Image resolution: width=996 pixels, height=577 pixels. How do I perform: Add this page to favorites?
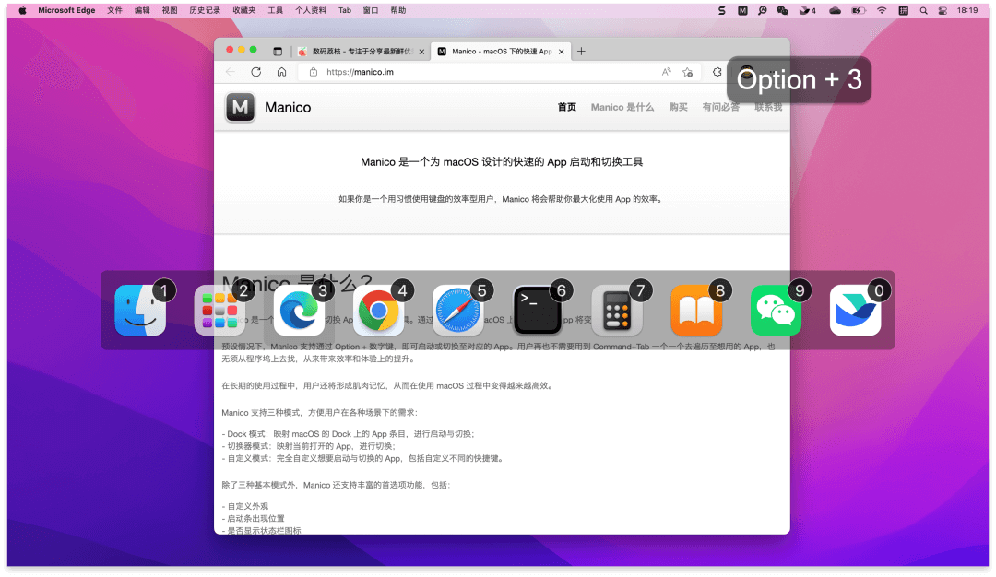(687, 72)
